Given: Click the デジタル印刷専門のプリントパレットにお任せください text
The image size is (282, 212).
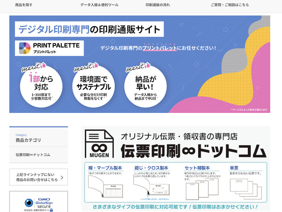Looking at the screenshot, I should pos(158,48).
